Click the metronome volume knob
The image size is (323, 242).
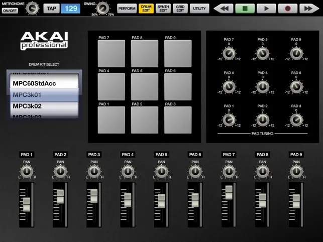pyautogui.click(x=33, y=8)
